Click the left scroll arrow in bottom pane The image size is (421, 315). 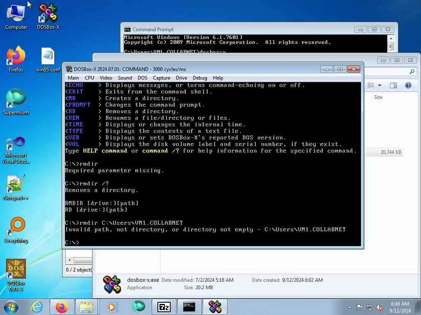click(69, 260)
